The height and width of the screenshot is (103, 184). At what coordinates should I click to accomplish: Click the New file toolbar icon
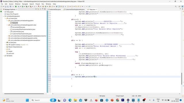click(x=2, y=7)
